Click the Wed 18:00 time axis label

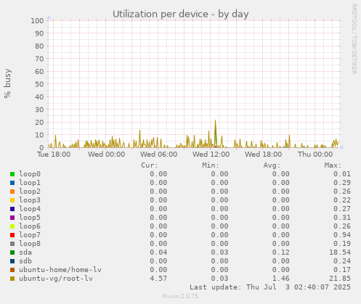click(x=263, y=155)
